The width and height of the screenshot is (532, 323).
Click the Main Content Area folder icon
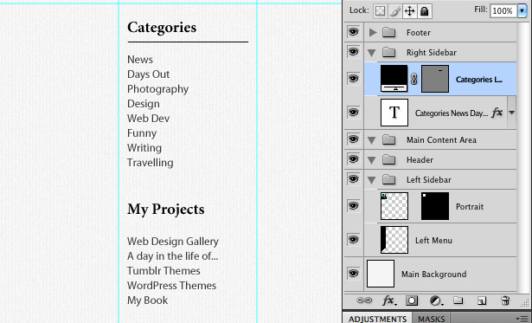click(388, 139)
